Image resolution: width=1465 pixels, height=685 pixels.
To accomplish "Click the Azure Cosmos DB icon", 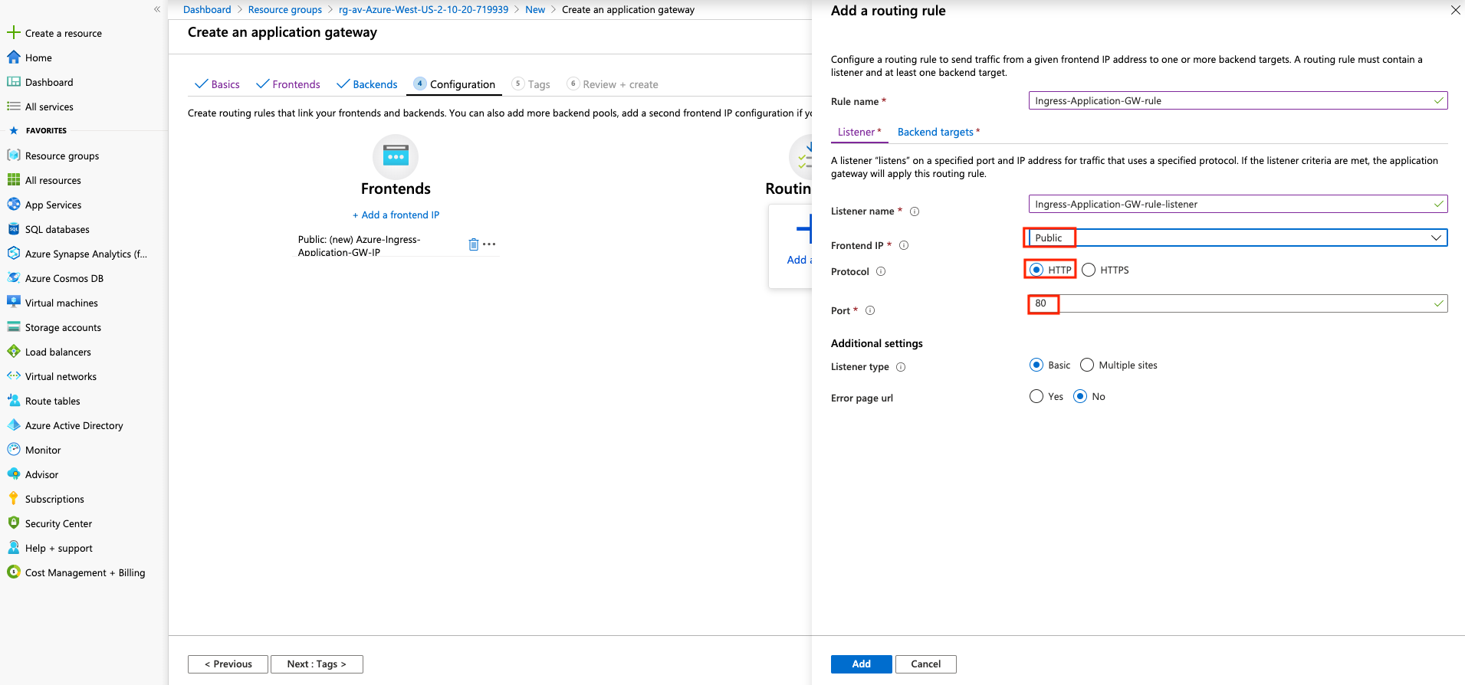I will tap(13, 278).
